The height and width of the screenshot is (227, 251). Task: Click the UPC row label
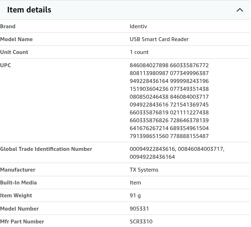[x=5, y=65]
